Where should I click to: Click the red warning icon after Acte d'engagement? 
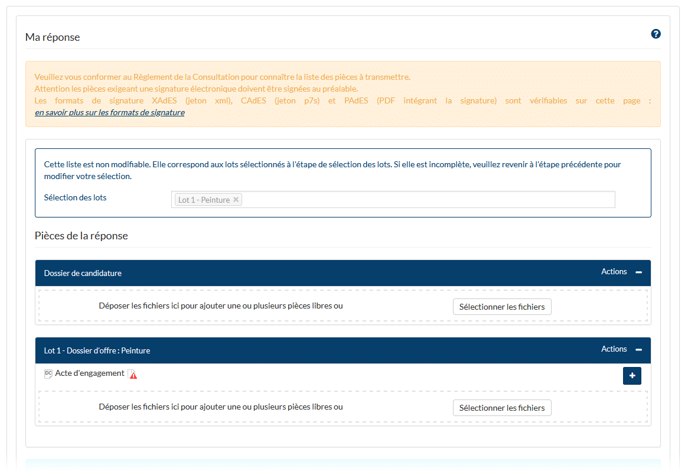click(x=133, y=374)
